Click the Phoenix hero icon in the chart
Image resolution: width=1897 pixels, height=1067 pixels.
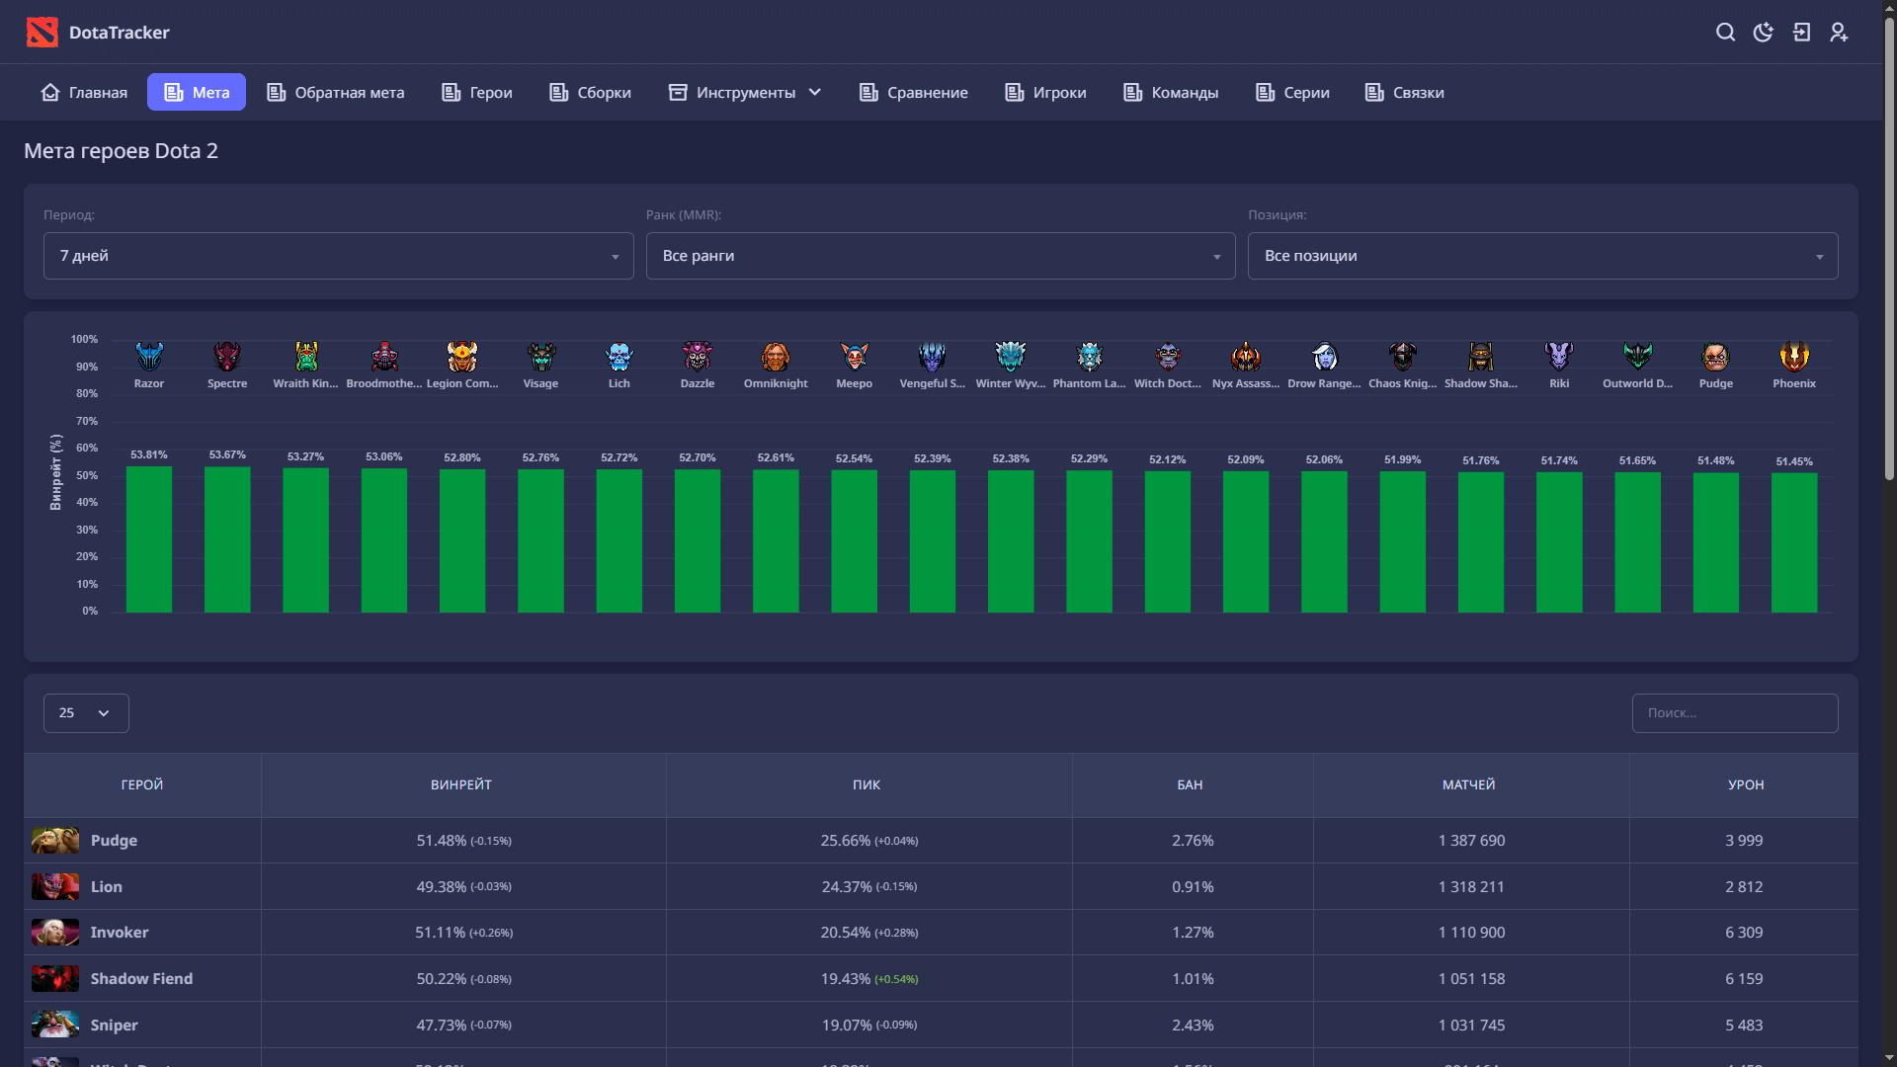tap(1794, 356)
